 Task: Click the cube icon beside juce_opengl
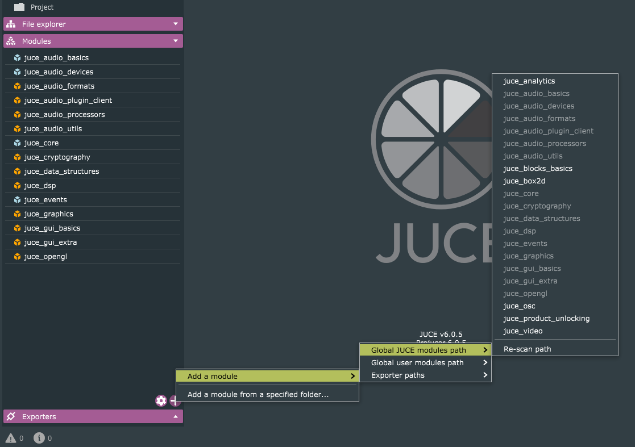tap(17, 257)
